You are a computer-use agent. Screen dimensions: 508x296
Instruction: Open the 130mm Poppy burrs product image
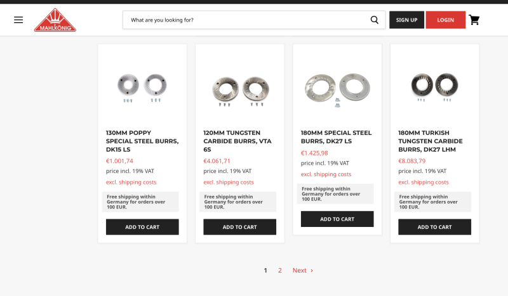[142, 85]
